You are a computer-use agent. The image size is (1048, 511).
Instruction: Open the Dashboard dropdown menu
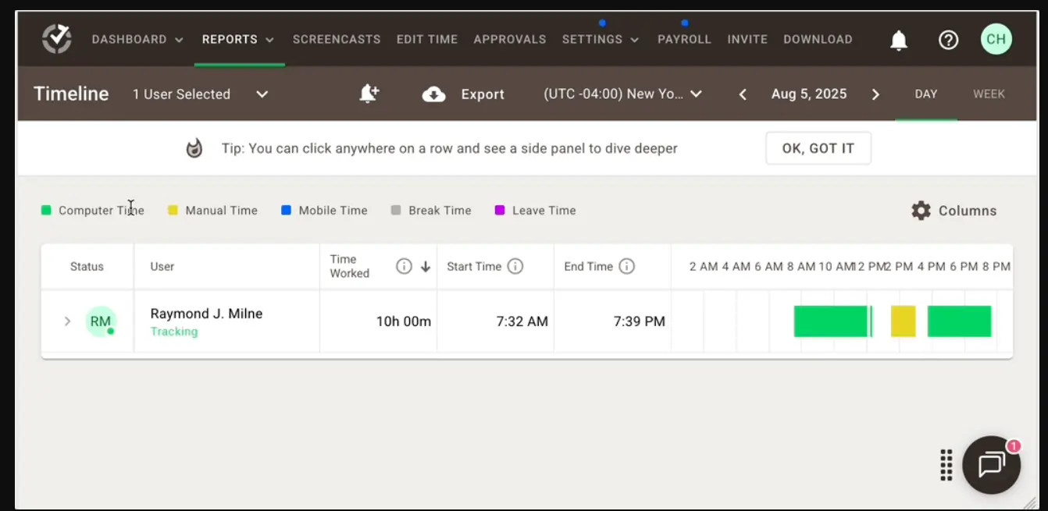coord(137,39)
